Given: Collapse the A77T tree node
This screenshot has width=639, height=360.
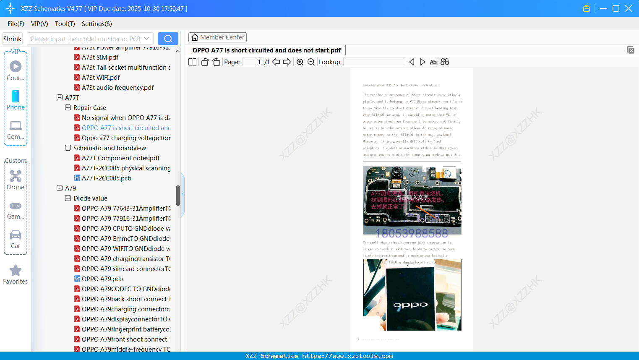Looking at the screenshot, I should click(x=60, y=98).
